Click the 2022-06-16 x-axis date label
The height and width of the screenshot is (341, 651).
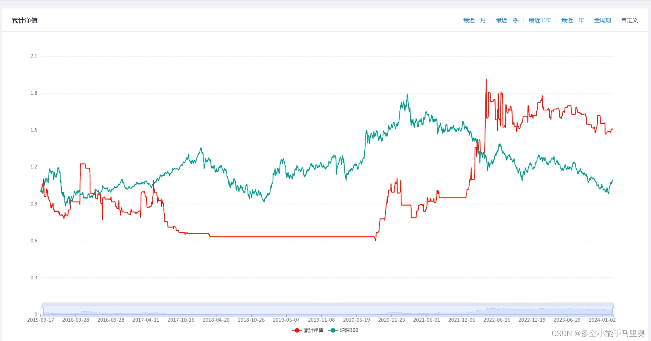click(497, 320)
